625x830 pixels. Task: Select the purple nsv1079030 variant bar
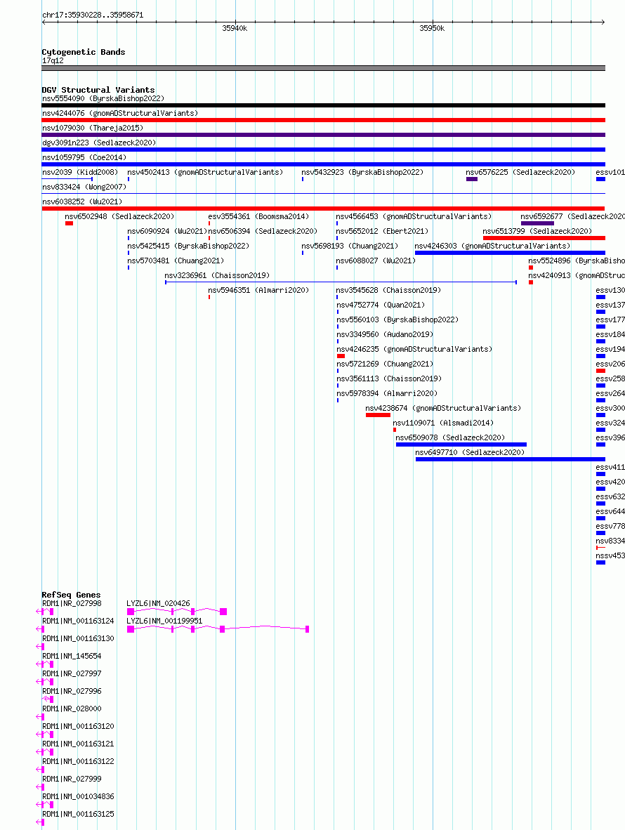pos(323,135)
